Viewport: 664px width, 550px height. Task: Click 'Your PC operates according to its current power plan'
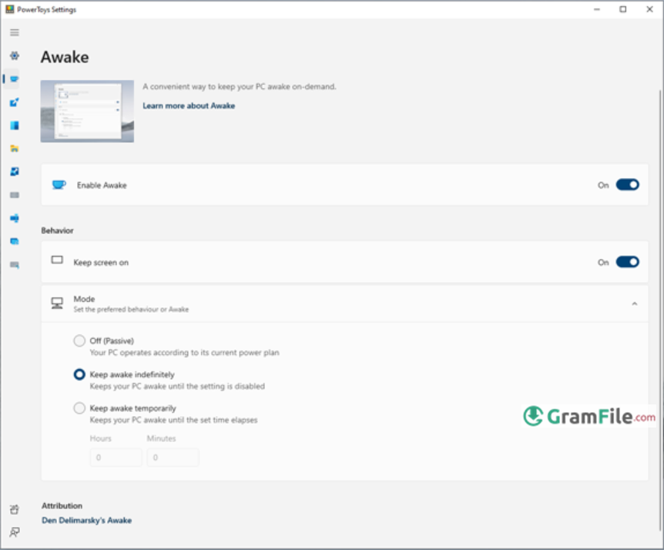[184, 353]
